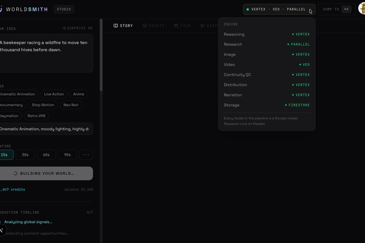Image resolution: width=365 pixels, height=243 pixels.
Task: Click the credits cost text
Action: [x=13, y=190]
